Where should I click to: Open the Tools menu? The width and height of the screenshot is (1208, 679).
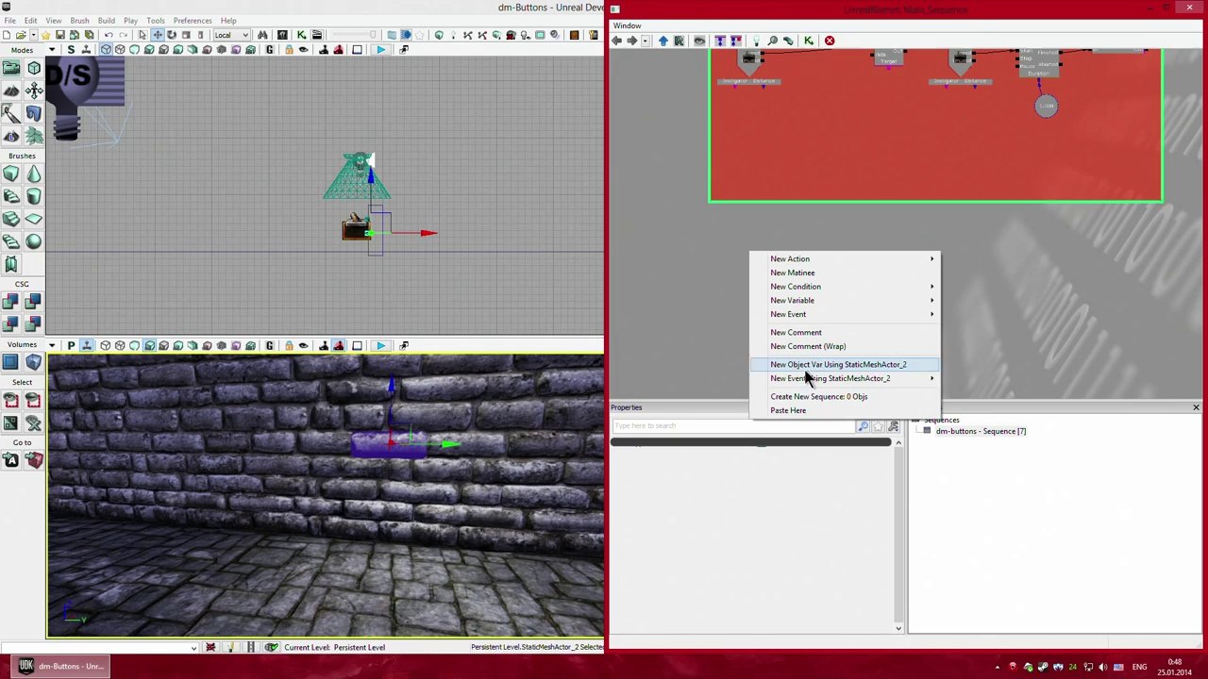(x=156, y=21)
